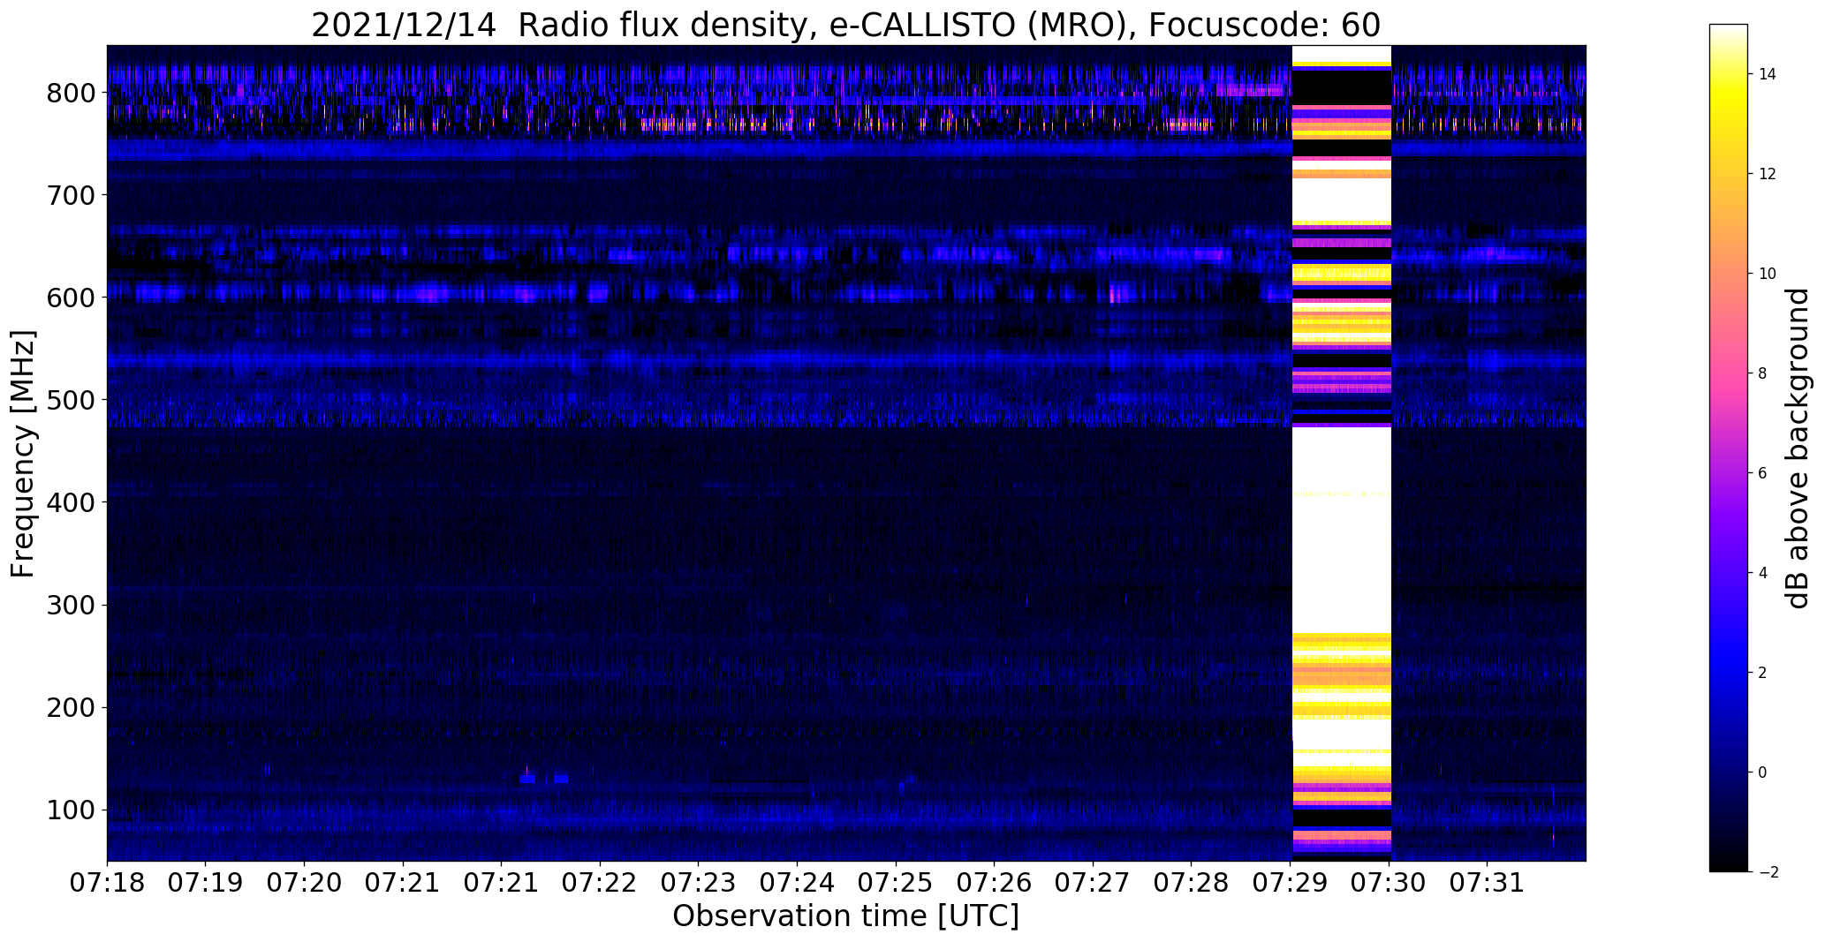The height and width of the screenshot is (942, 1825).
Task: Click the 07:22 time tick label
Action: tap(601, 883)
